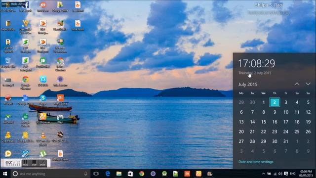Open File Explorer from the taskbar

(x=119, y=174)
